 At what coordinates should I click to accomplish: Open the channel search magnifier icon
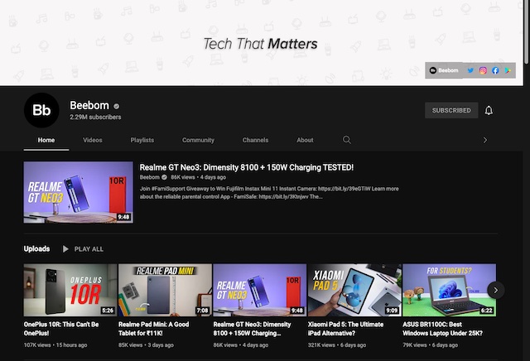(346, 140)
